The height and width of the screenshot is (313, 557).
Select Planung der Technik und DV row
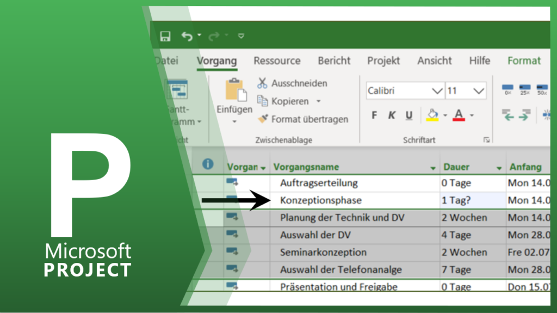342,218
